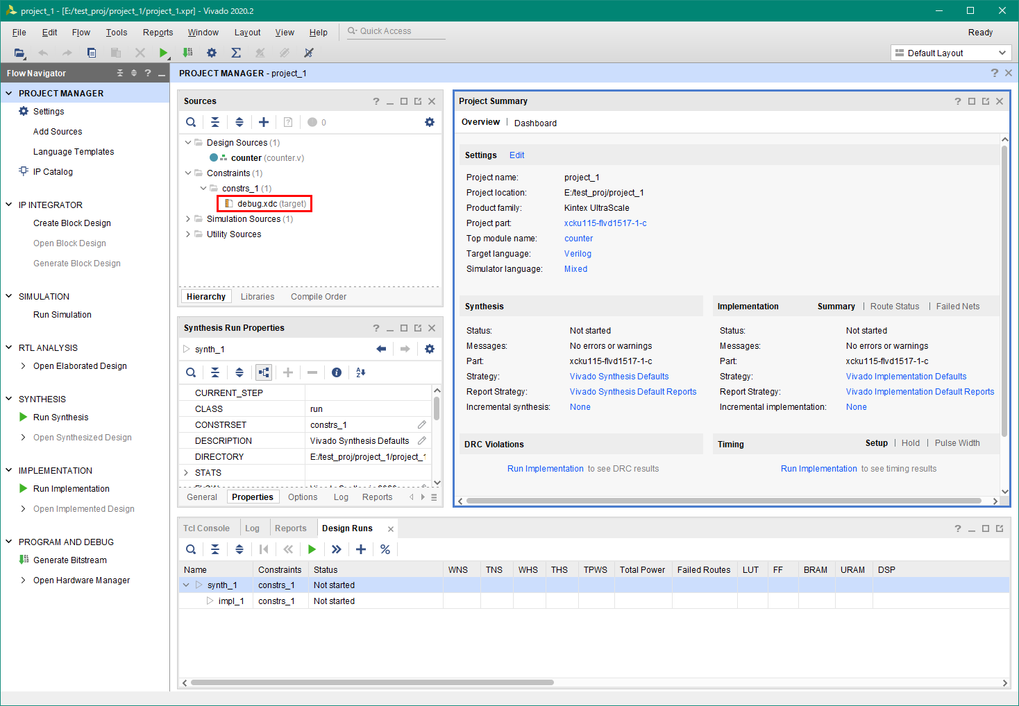Select debug.xdc constraint file
The height and width of the screenshot is (706, 1019).
pyautogui.click(x=264, y=203)
